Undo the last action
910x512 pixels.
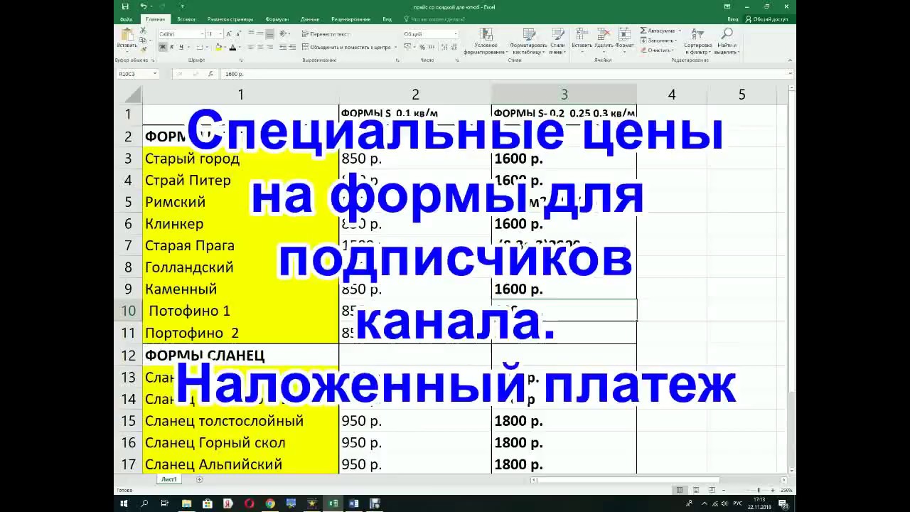point(143,6)
